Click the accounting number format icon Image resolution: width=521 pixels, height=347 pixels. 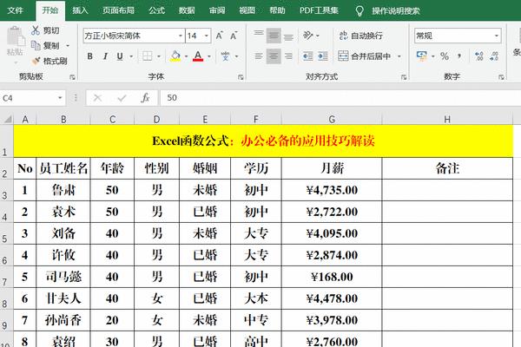[422, 56]
